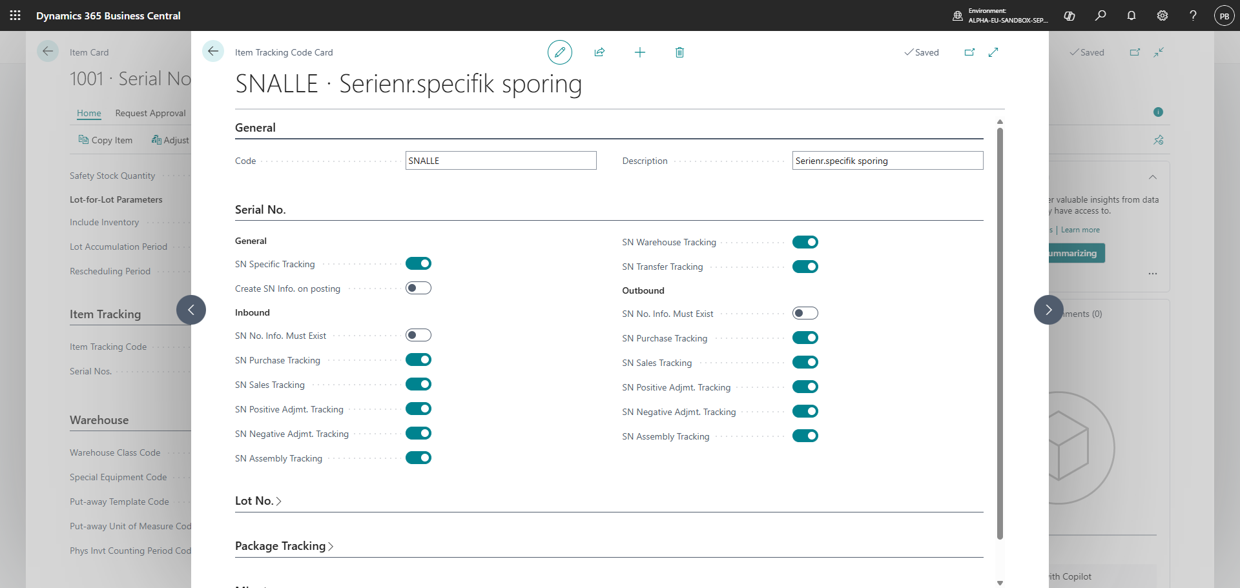The image size is (1240, 588).
Task: Click the plus icon to create new
Action: pos(640,52)
